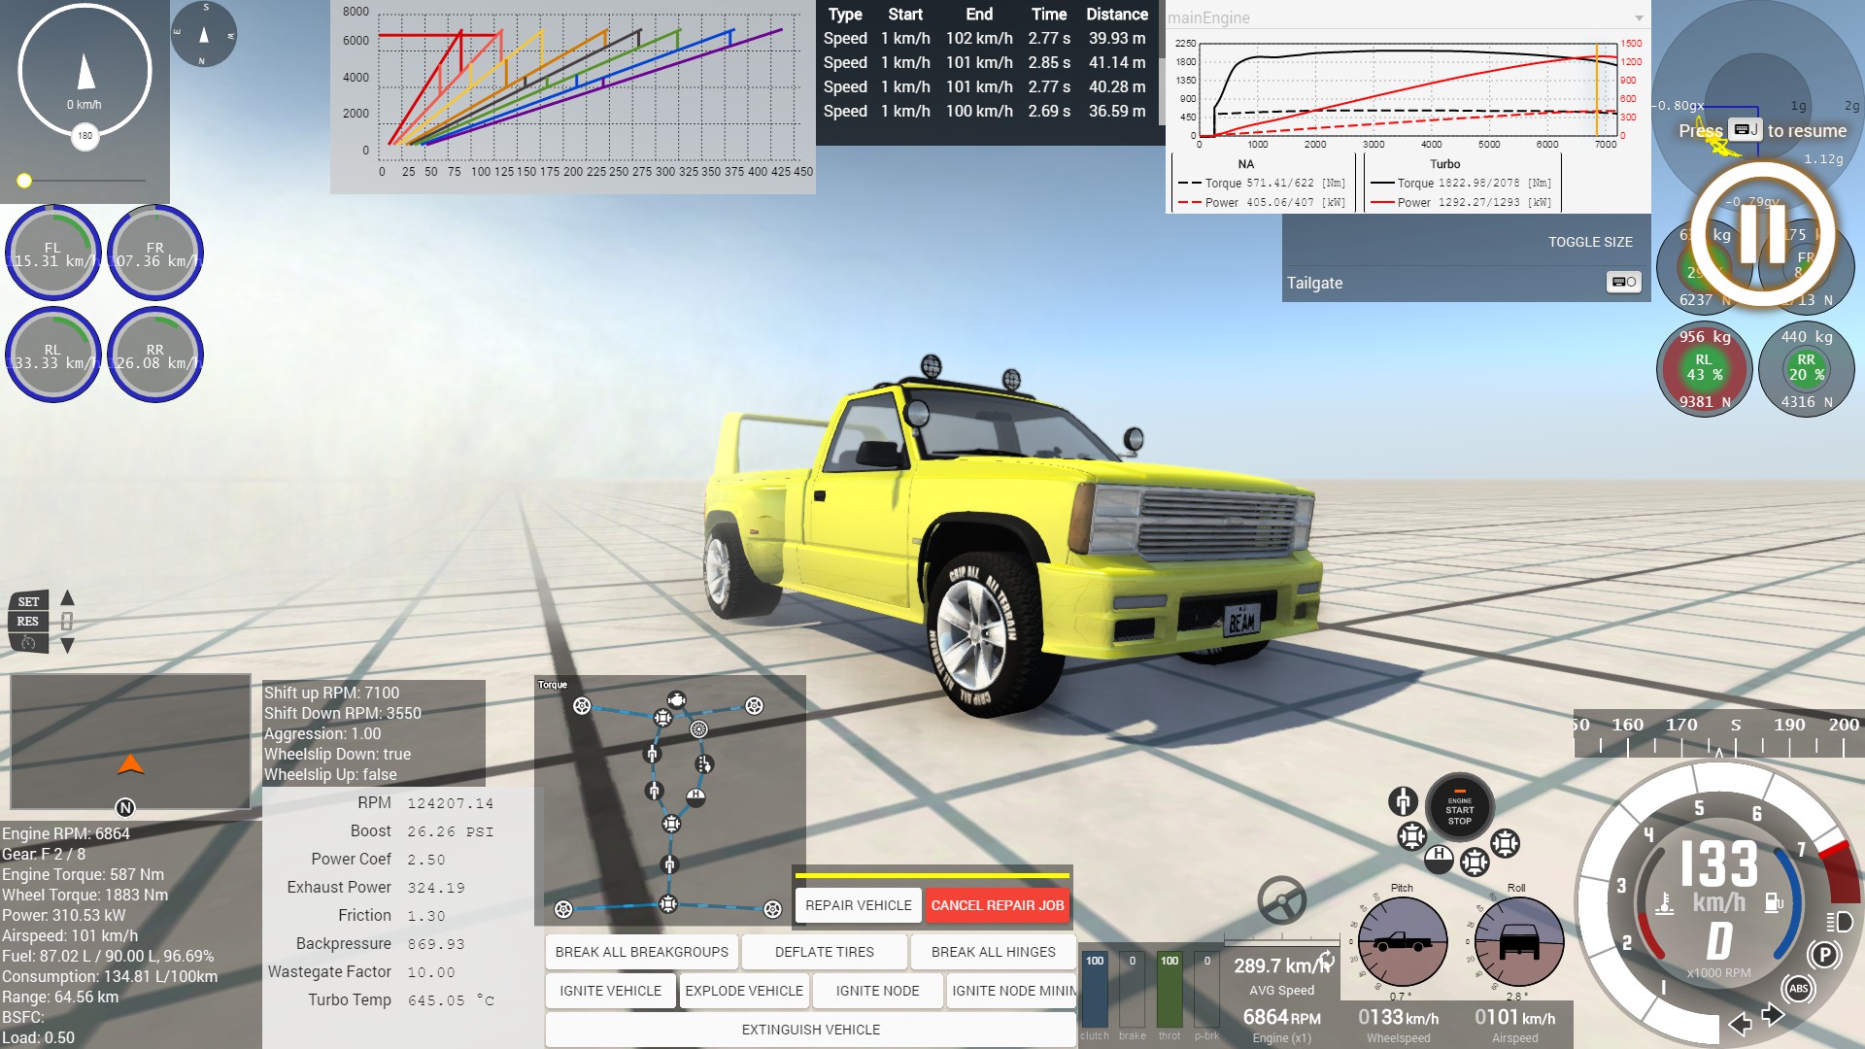Image resolution: width=1865 pixels, height=1049 pixels.
Task: Click the clutch input bar
Action: pyautogui.click(x=1095, y=989)
